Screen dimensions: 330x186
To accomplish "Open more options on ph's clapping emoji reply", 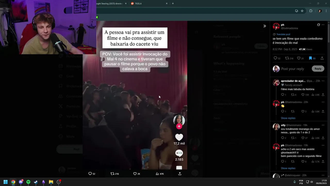I will [323, 102].
